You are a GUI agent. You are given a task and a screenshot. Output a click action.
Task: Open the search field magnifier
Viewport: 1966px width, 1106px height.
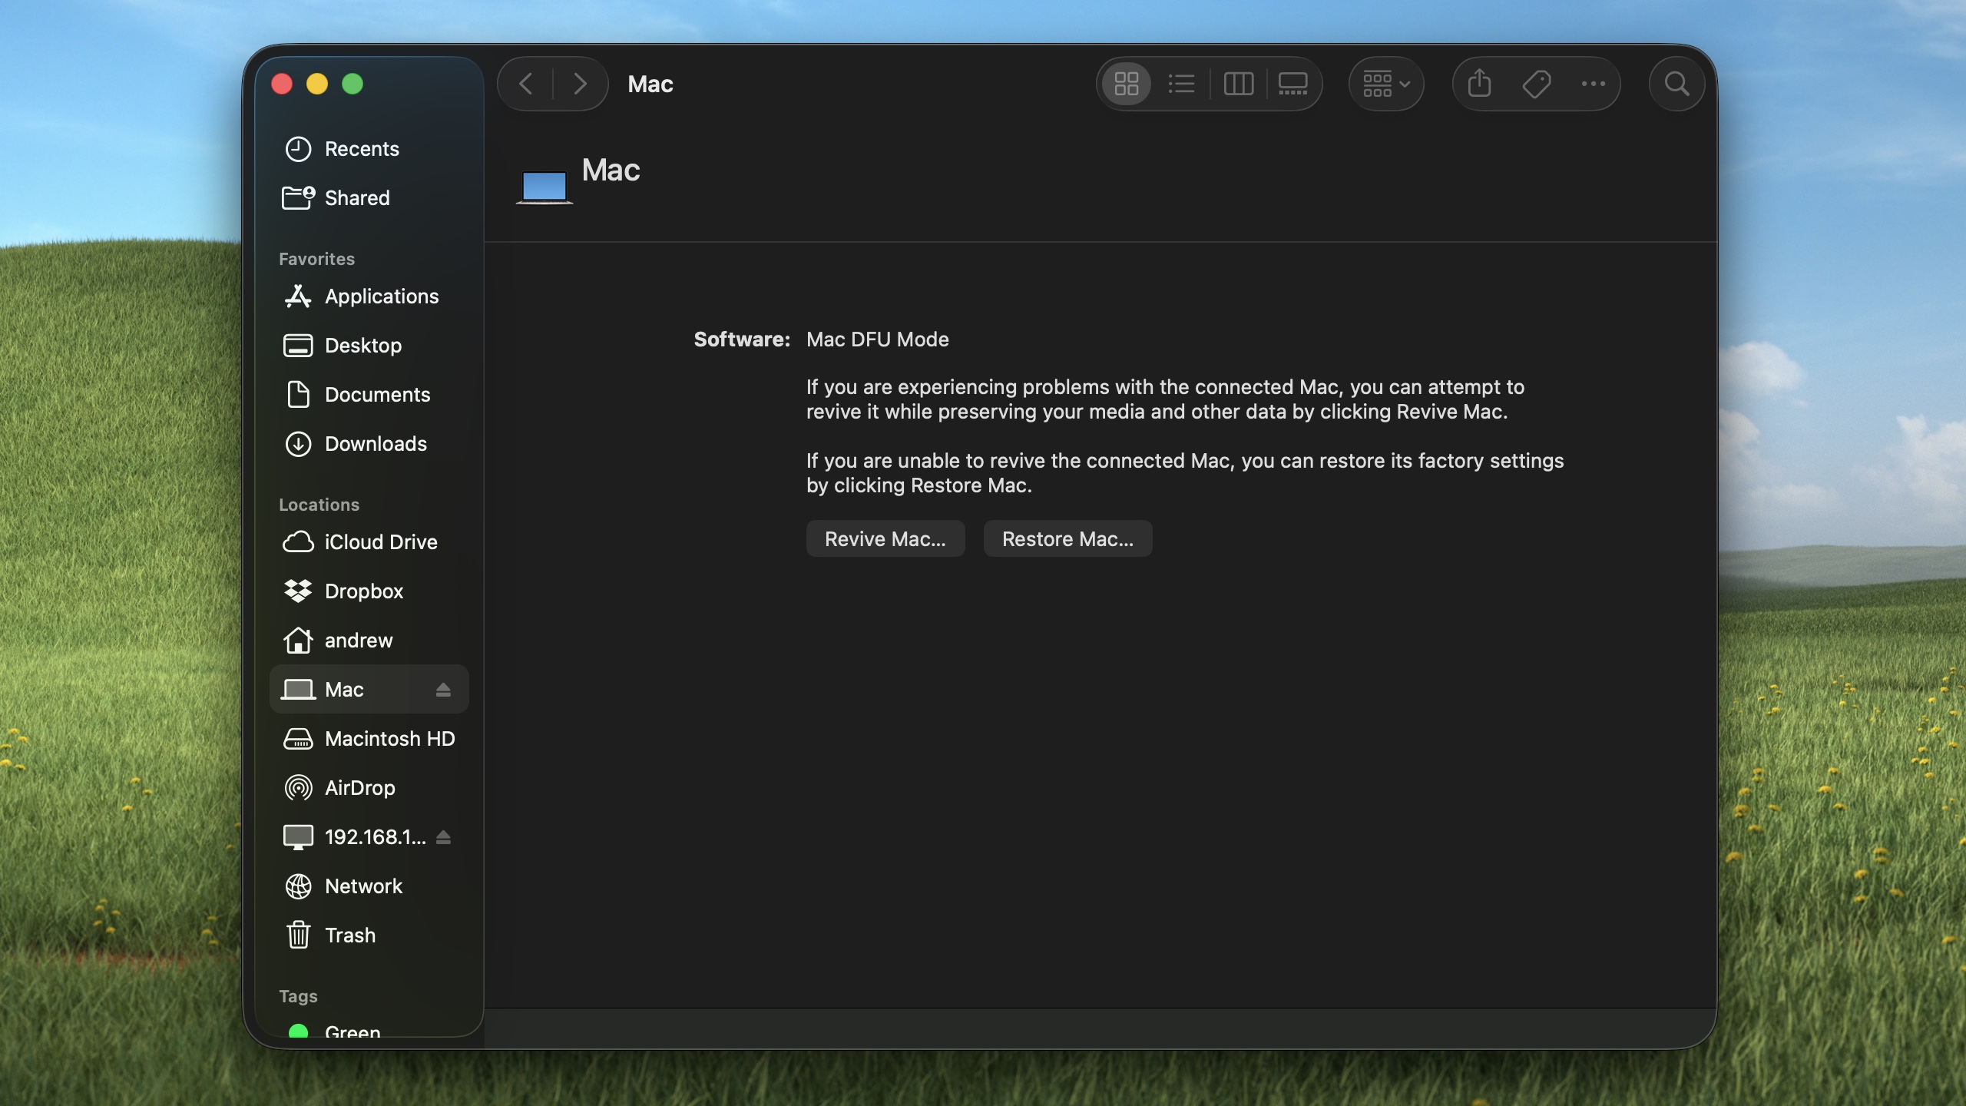coord(1676,84)
